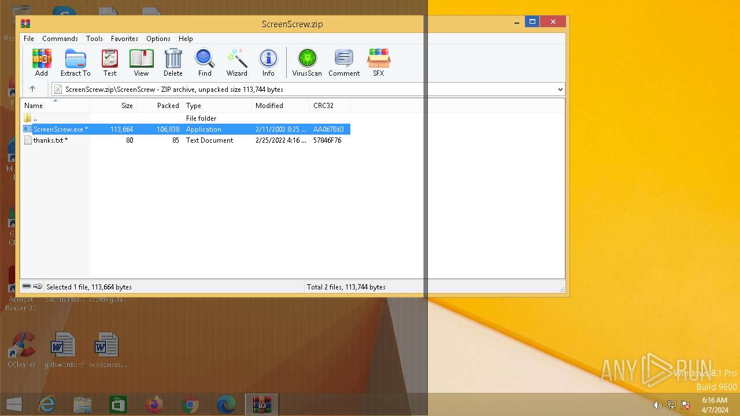Open the Help menu
Image resolution: width=740 pixels, height=416 pixels.
186,39
